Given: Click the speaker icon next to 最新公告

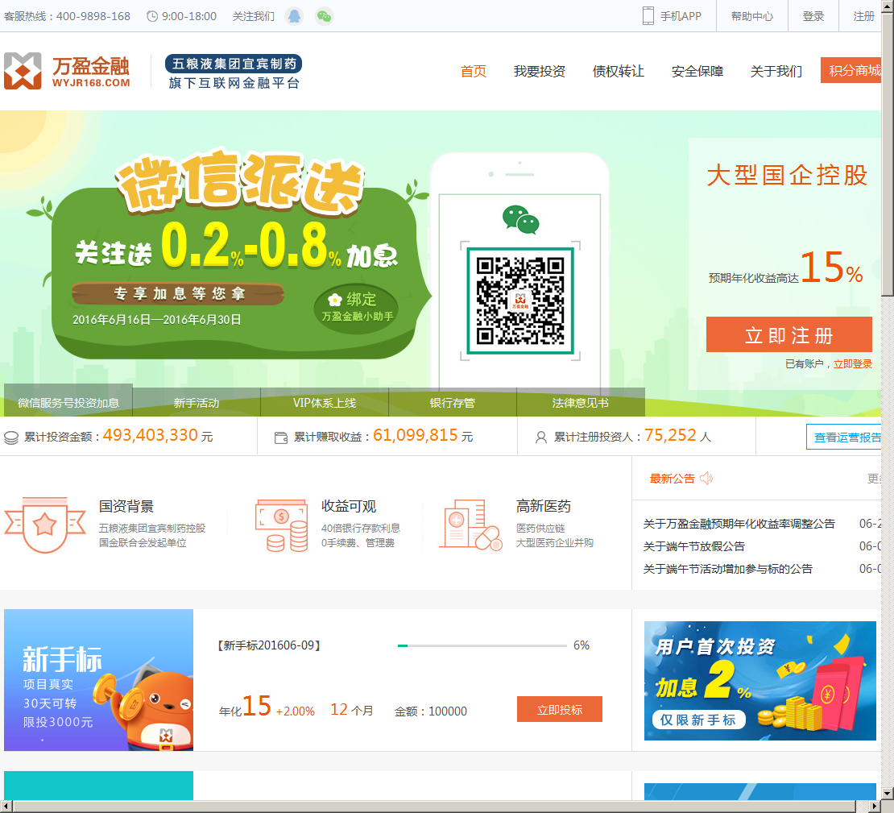Looking at the screenshot, I should coord(706,478).
